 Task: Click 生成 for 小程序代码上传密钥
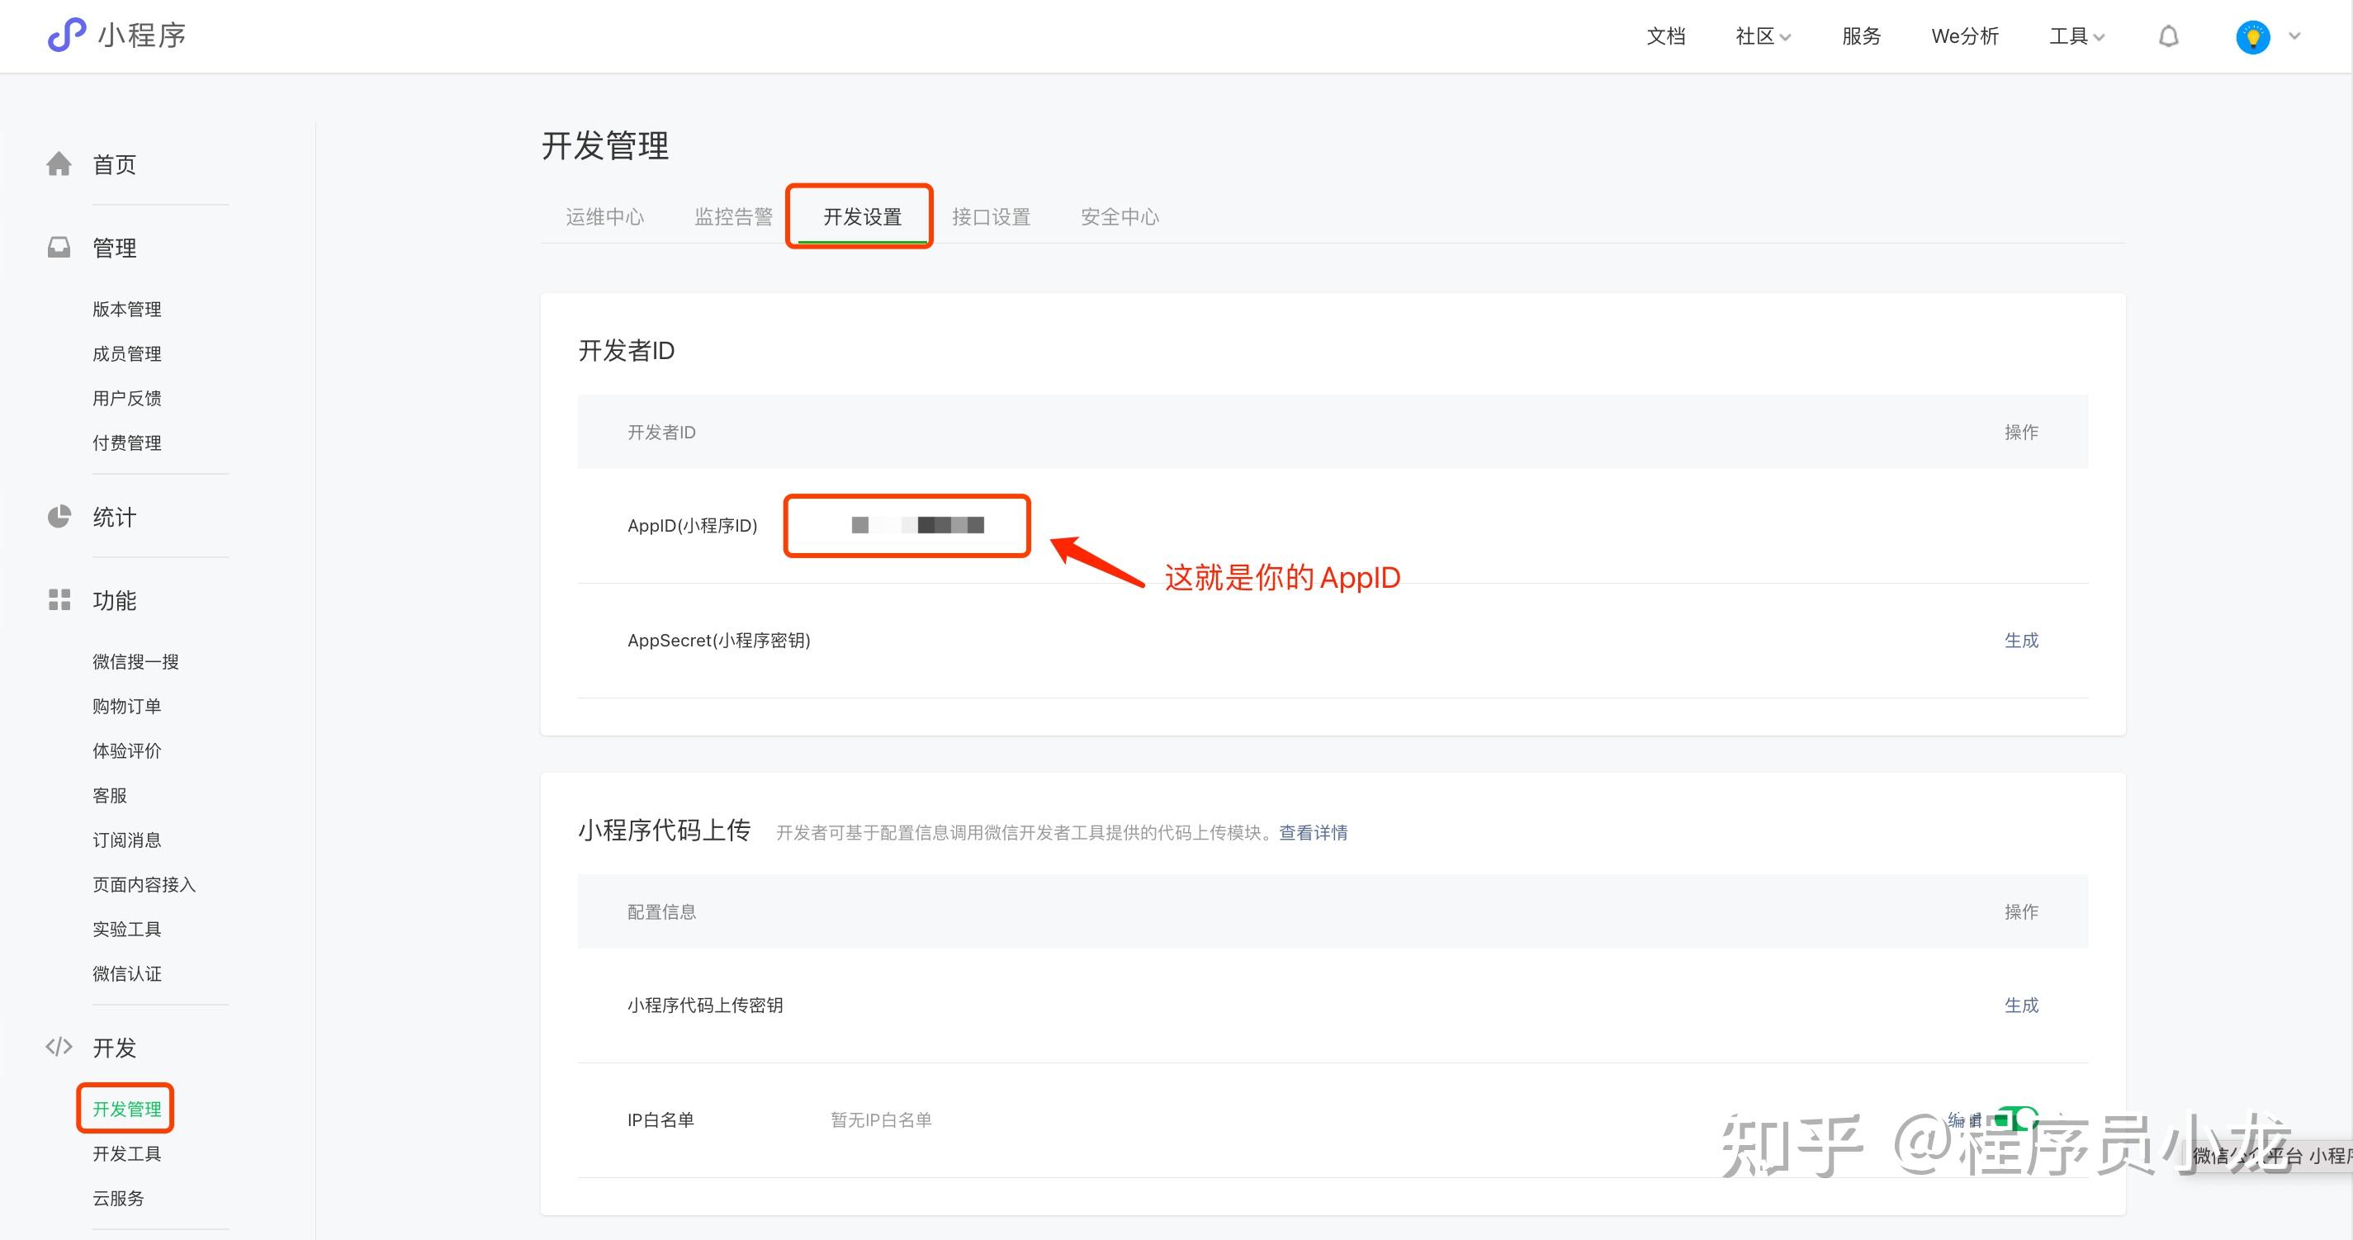tap(2020, 1006)
